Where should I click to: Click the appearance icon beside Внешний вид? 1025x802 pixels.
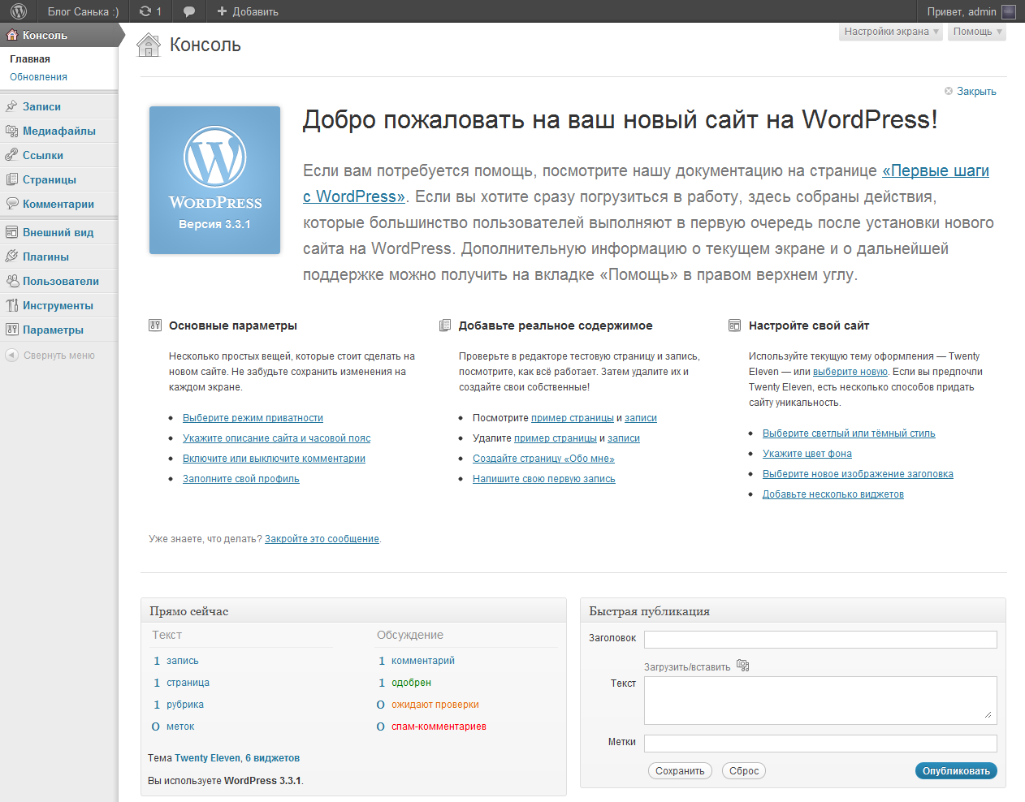[x=11, y=232]
